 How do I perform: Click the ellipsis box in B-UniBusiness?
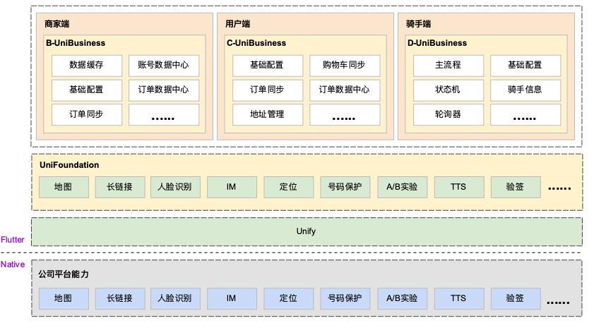coord(163,114)
